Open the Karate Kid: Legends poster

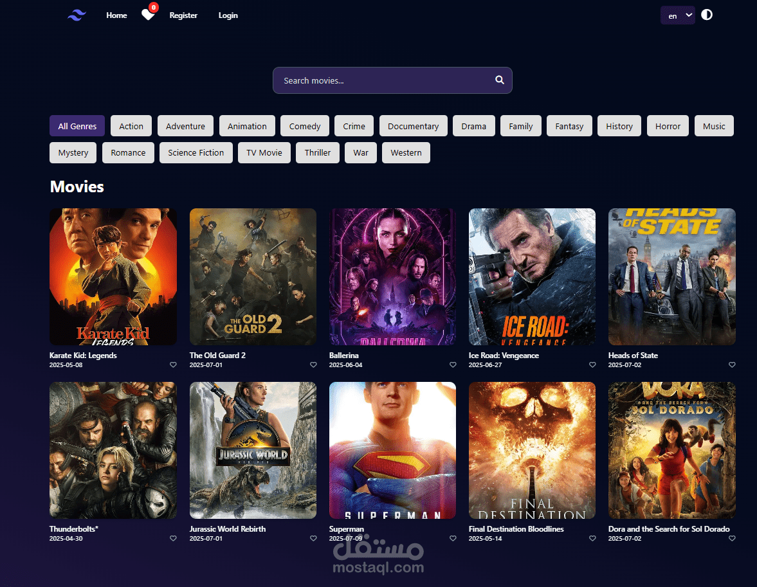[113, 276]
